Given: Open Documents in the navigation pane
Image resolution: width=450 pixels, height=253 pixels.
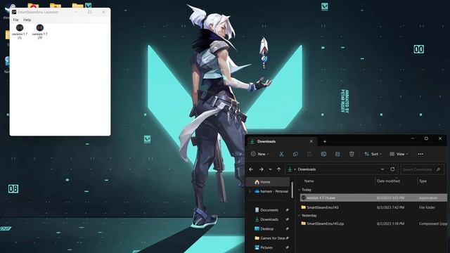Looking at the screenshot, I should click(269, 210).
